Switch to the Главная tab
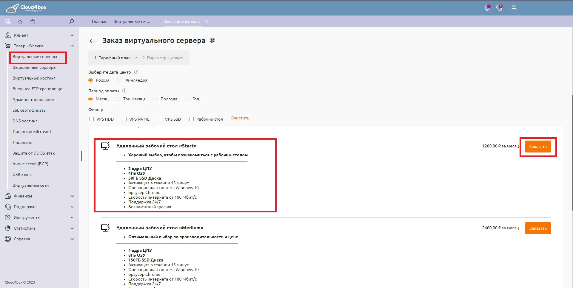This screenshot has height=288, width=573. [100, 21]
